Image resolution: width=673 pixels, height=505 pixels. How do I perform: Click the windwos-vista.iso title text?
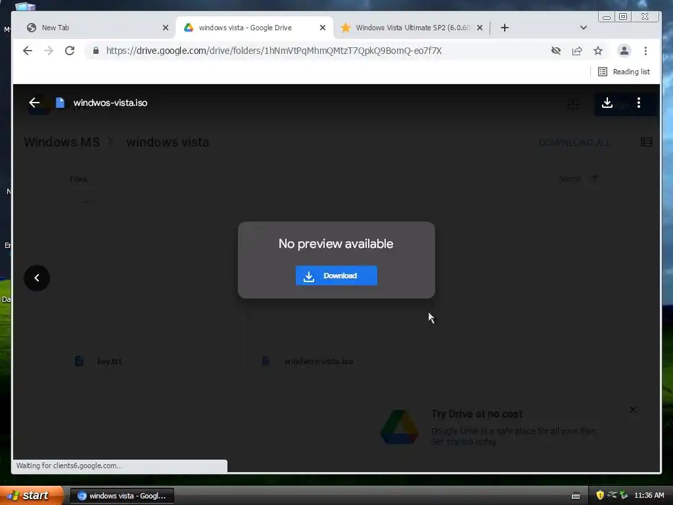[110, 103]
